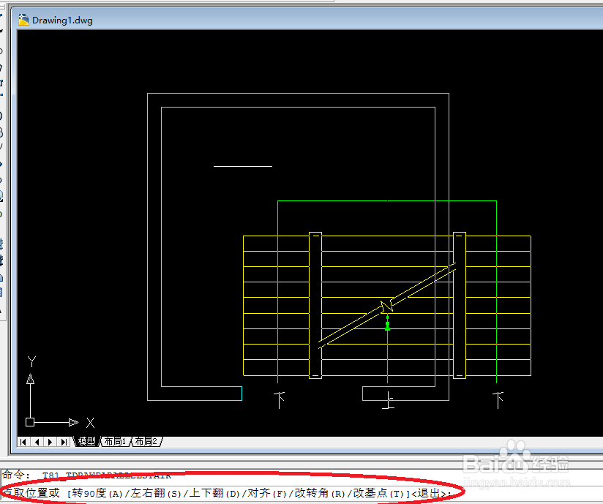
Task: Select the short white line inside the room
Action: (x=243, y=166)
